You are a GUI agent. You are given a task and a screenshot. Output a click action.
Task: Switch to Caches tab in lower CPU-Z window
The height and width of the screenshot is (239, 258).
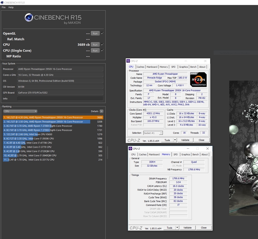coord(143,155)
